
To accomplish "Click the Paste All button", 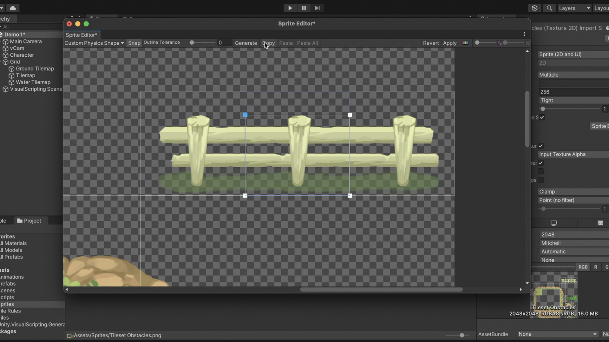I will click(307, 43).
